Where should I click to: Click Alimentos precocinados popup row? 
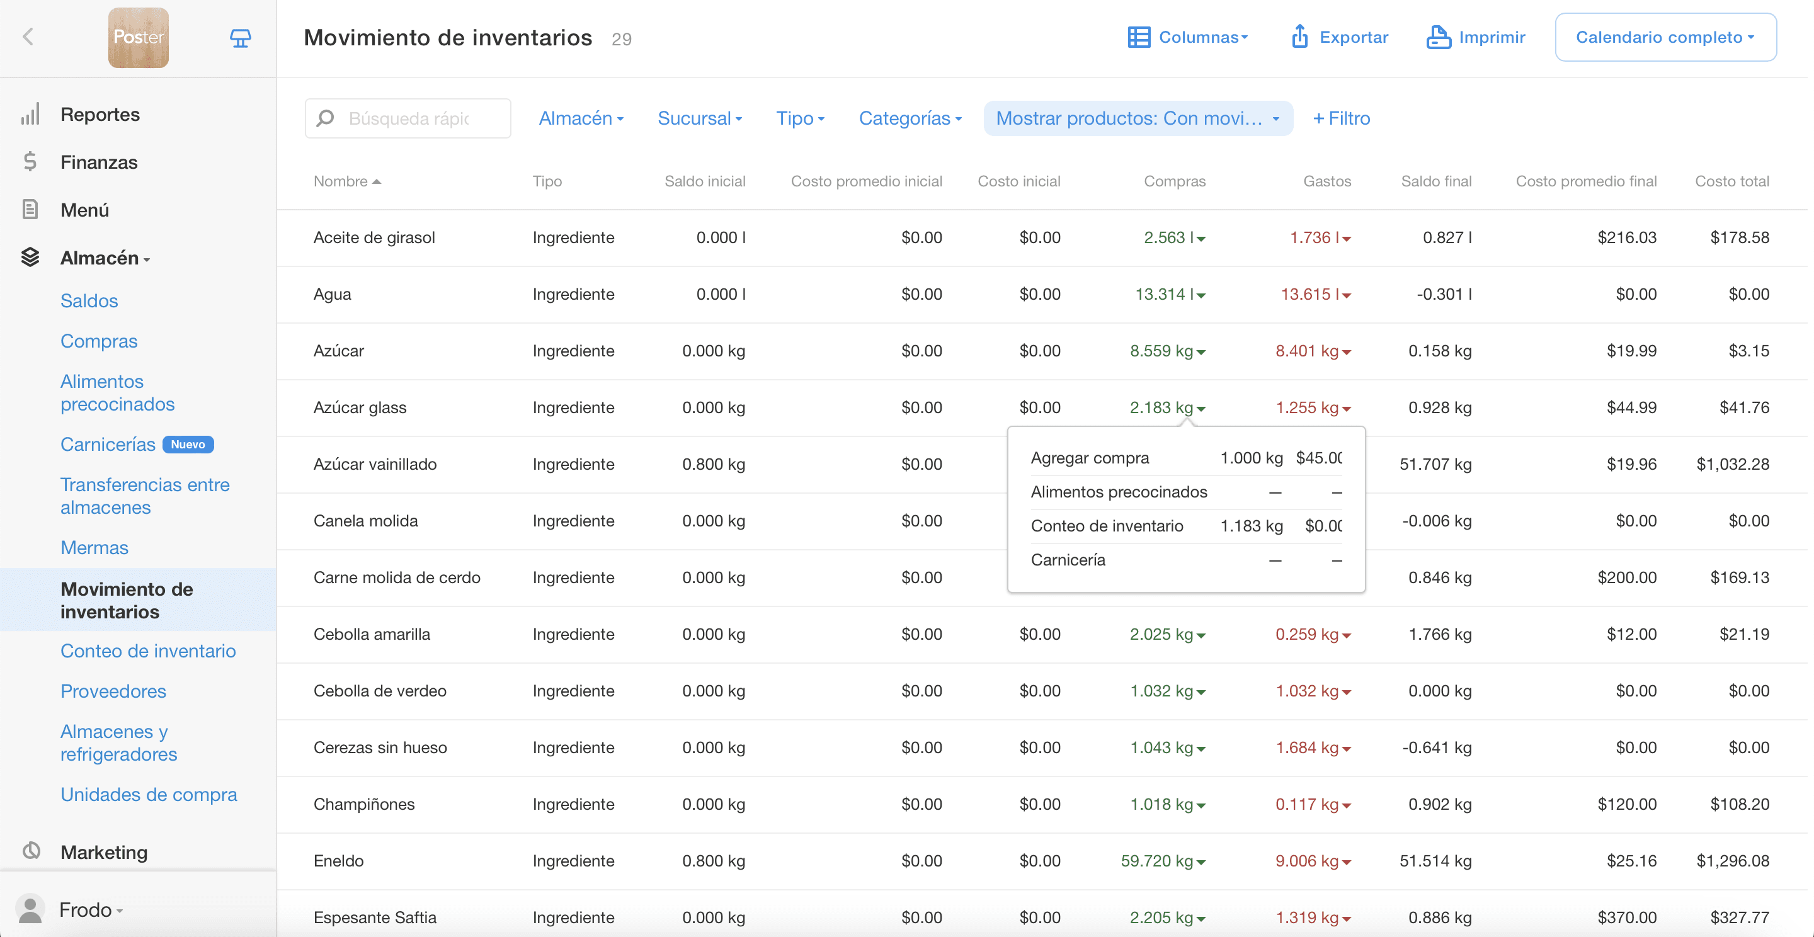click(1186, 492)
